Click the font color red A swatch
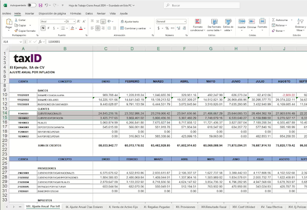307x210 pixels. 81,29
